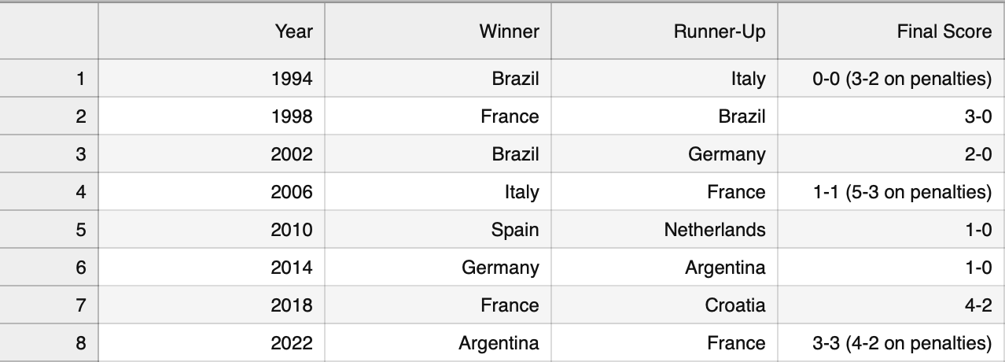Image resolution: width=1005 pixels, height=362 pixels.
Task: Click Italy in the Runner-Up column
Action: (664, 79)
